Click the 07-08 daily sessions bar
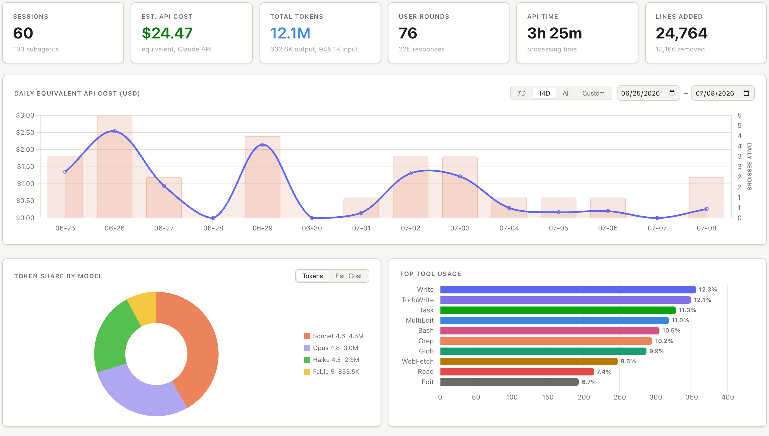Viewport: 769px width, 436px height. (707, 198)
